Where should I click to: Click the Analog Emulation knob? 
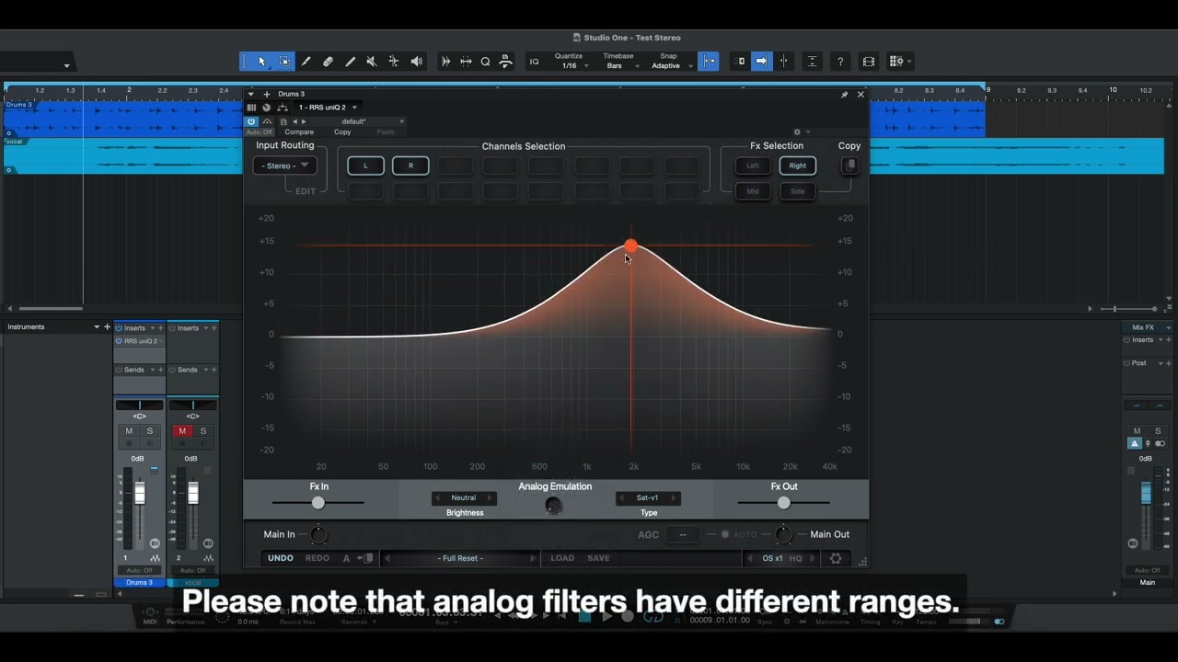coord(553,505)
